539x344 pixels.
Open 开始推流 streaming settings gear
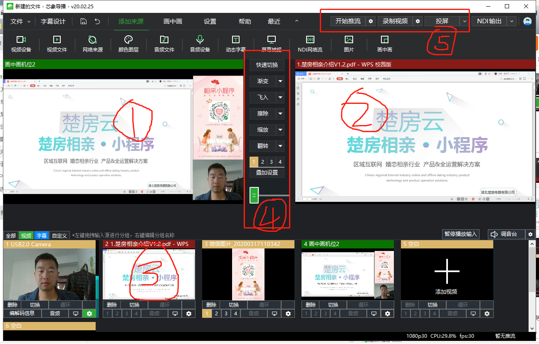coord(371,21)
